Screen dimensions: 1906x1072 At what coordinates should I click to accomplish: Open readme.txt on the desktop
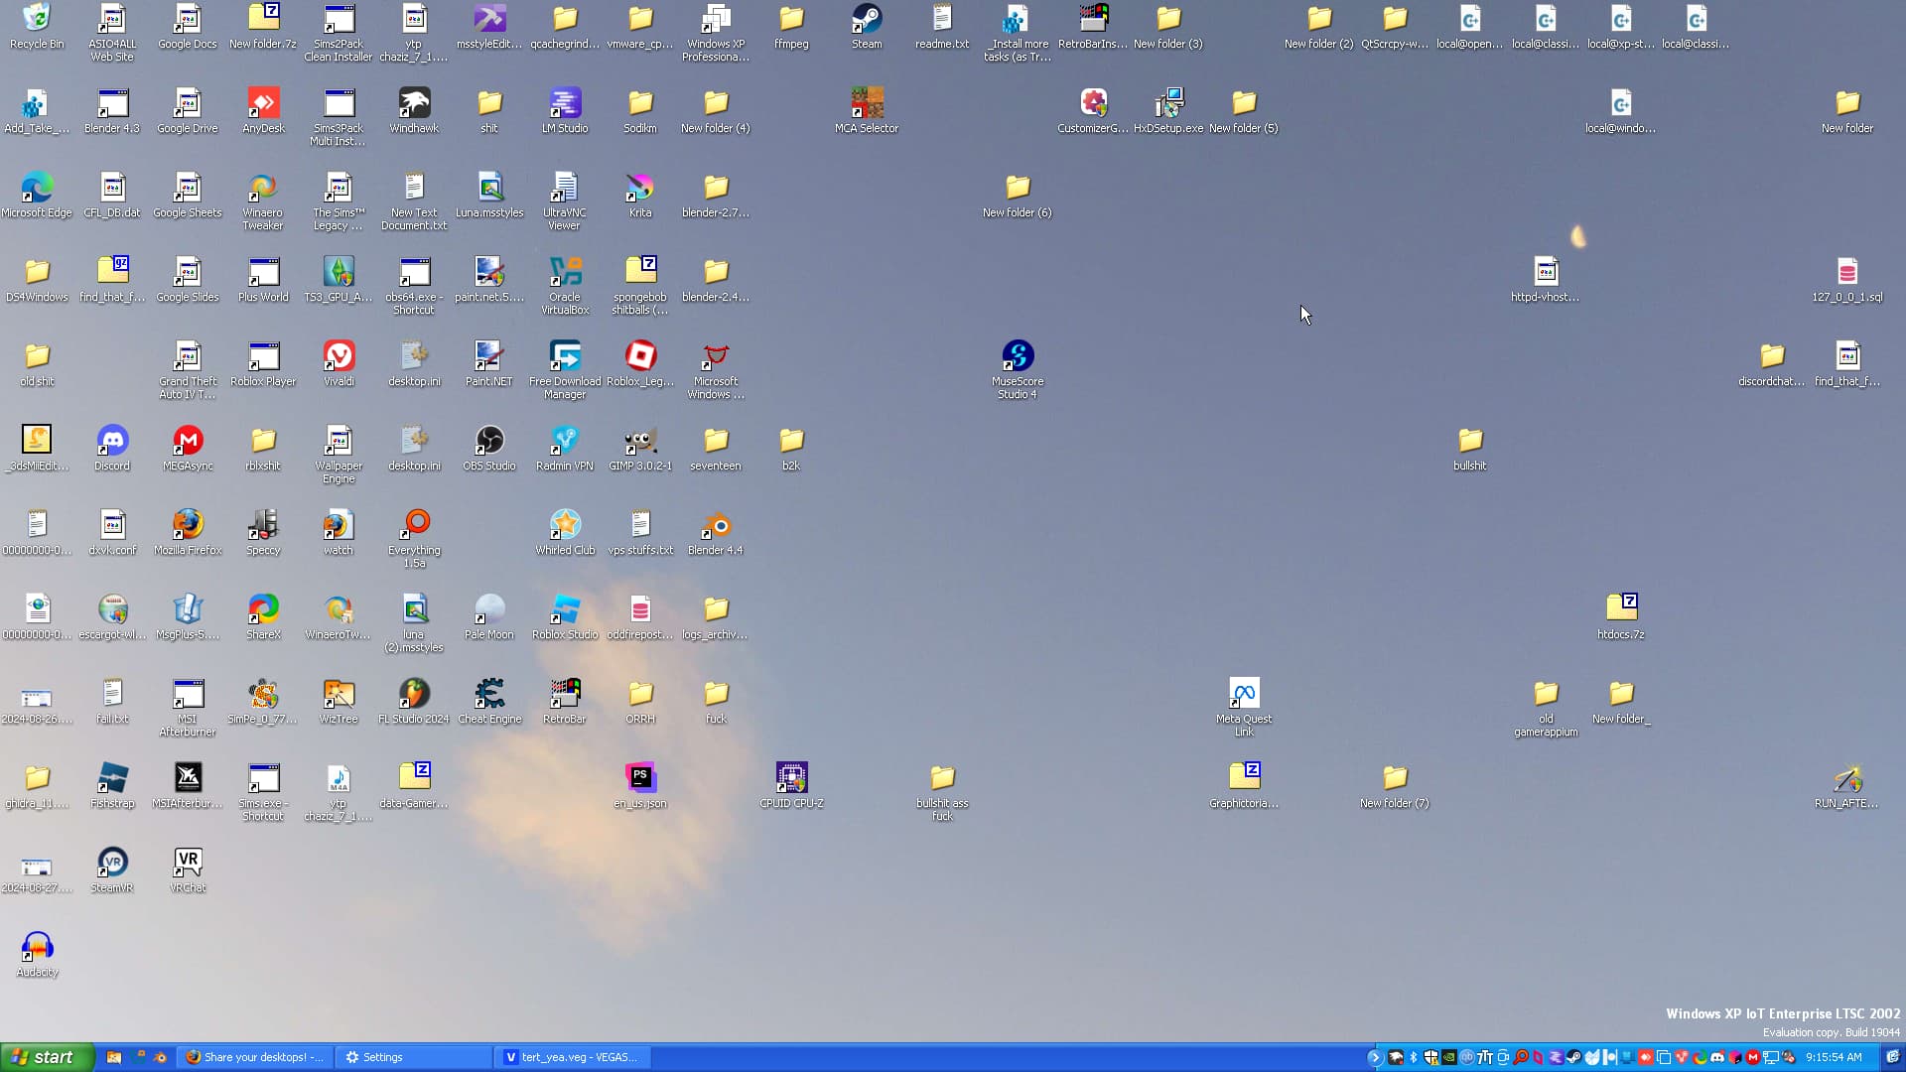click(x=942, y=27)
